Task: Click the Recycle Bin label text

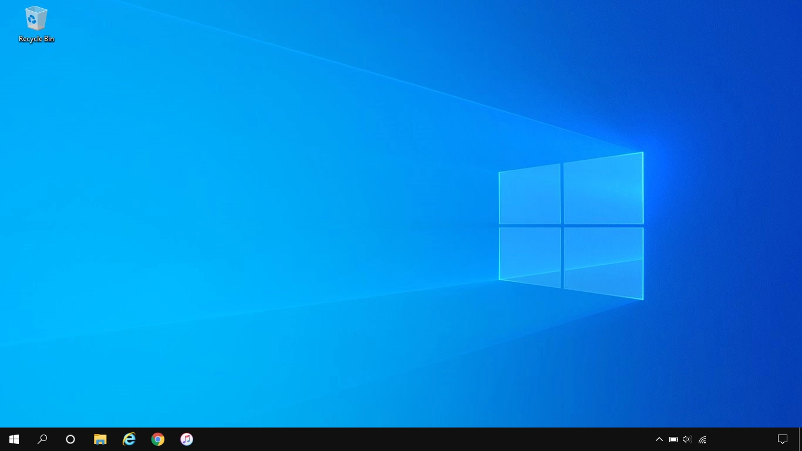Action: point(36,39)
